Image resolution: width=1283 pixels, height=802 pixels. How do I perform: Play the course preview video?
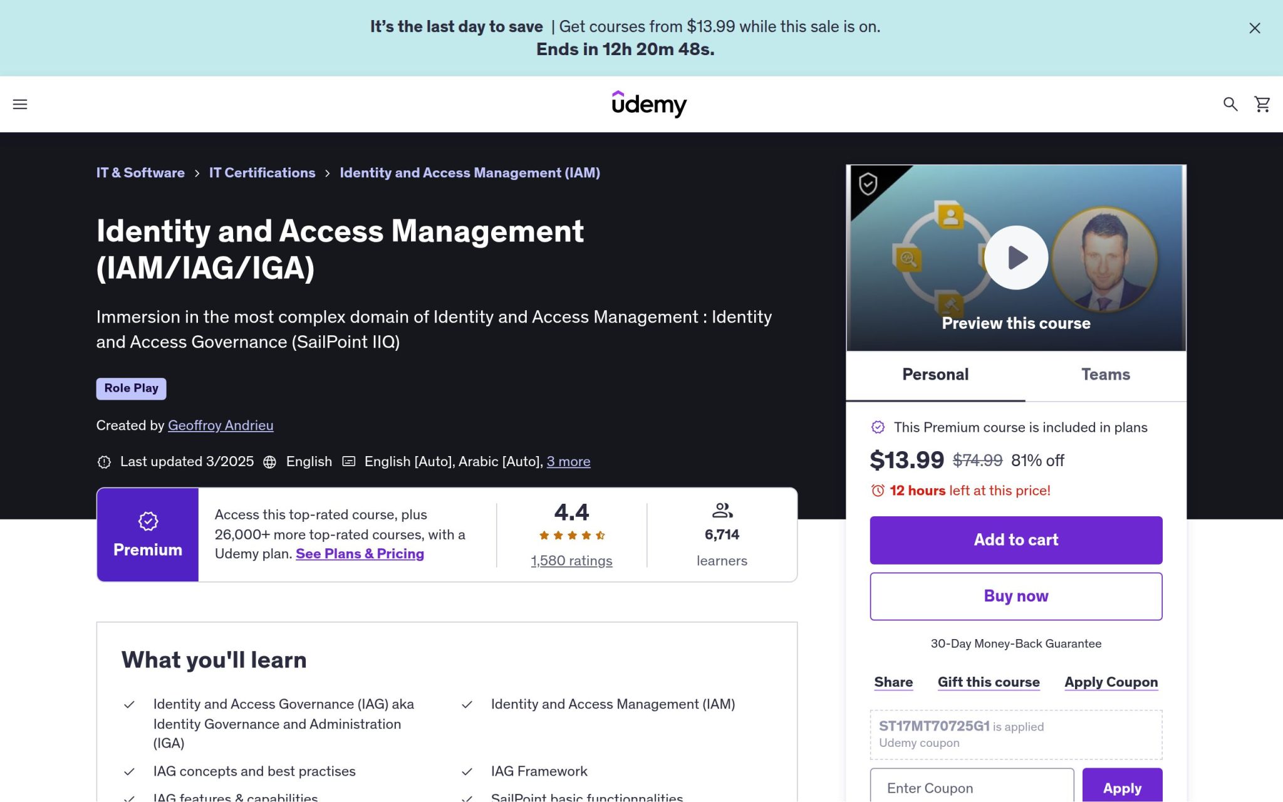[x=1015, y=258]
